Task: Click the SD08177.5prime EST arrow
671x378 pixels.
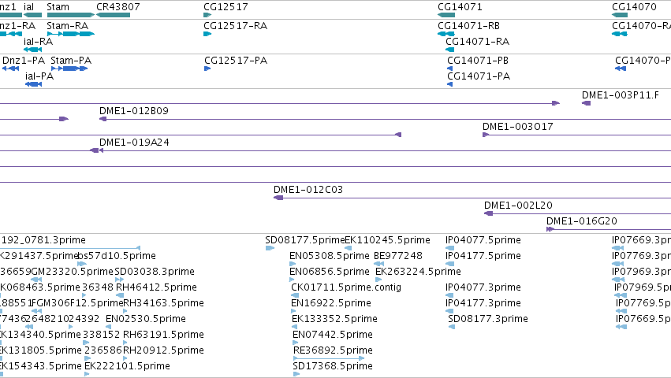Action: point(270,248)
